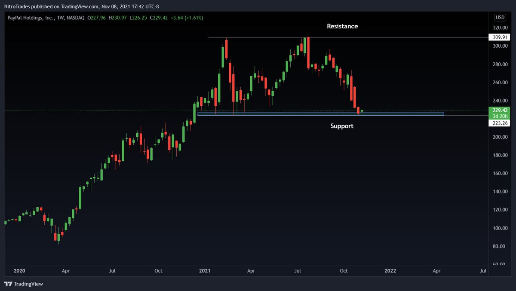Click the 2020 label on time axis
Viewport: 516px width, 291px height.
(19, 271)
